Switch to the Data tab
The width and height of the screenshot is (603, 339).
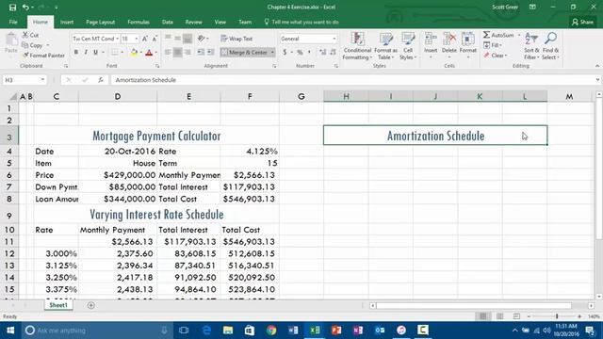(x=168, y=22)
